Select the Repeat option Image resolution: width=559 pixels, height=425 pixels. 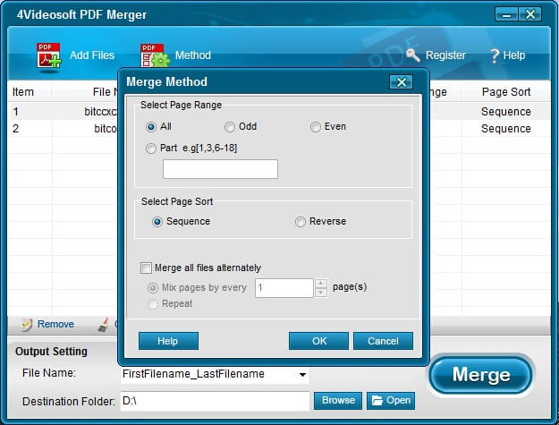pos(153,304)
